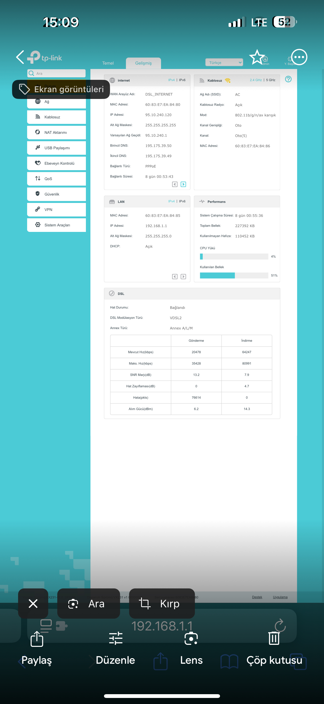Select IPv6 in the internet panel

click(182, 80)
